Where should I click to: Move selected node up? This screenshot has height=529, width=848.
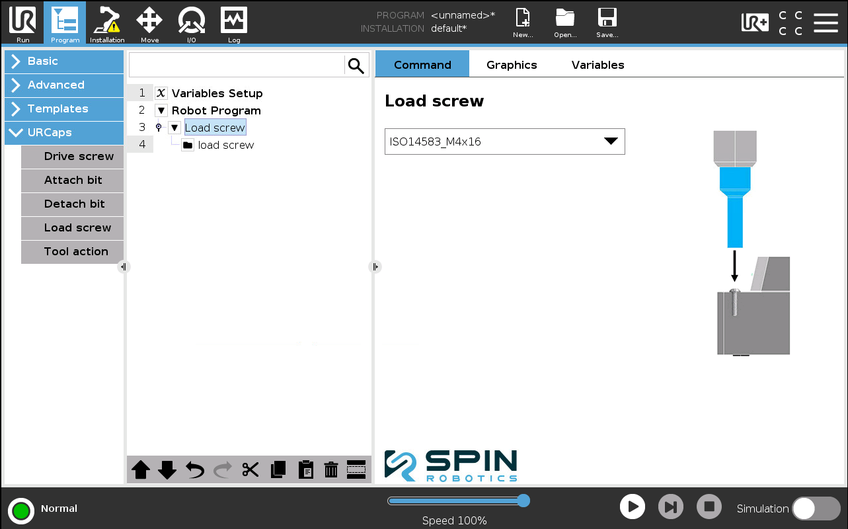click(x=141, y=469)
